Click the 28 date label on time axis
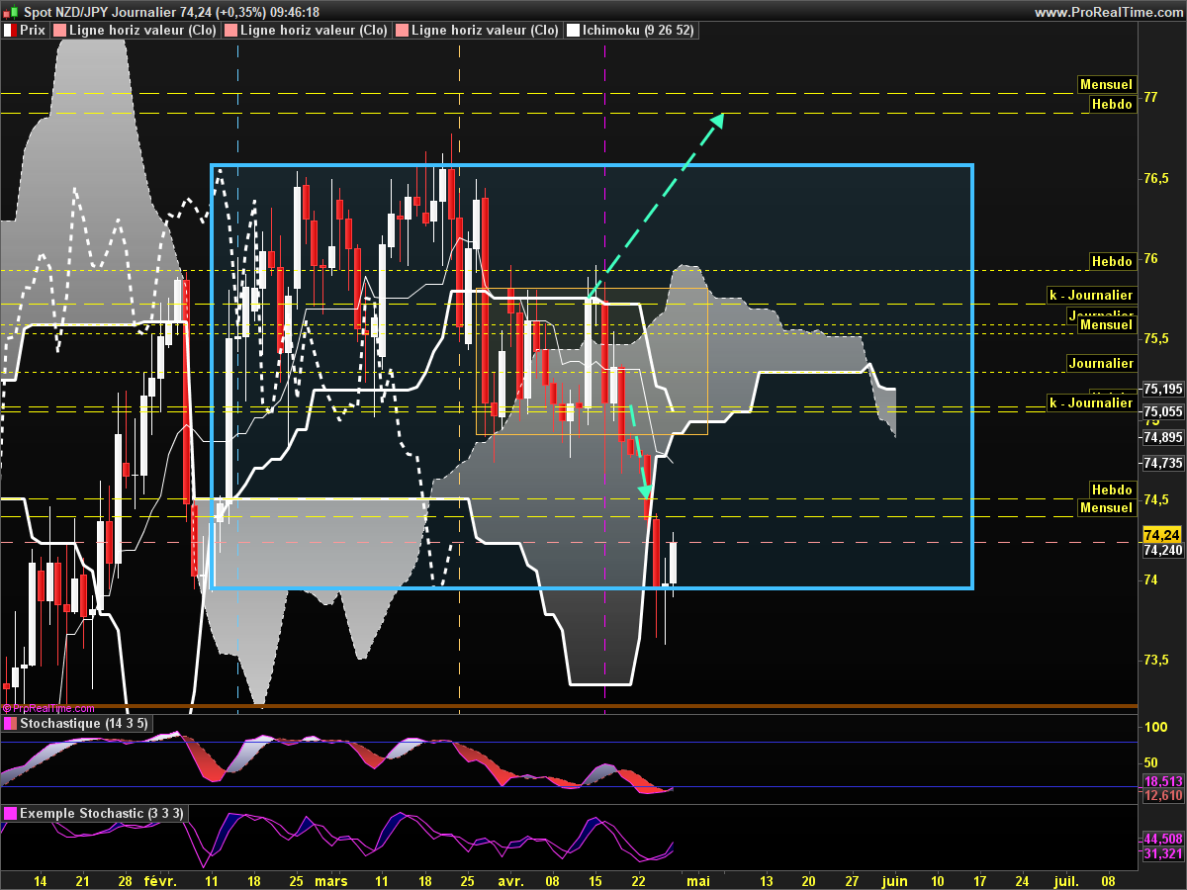1187x890 pixels. [x=125, y=880]
